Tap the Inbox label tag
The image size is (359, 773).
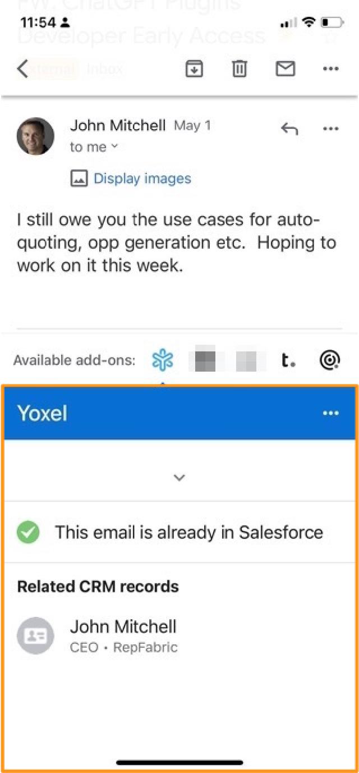105,69
